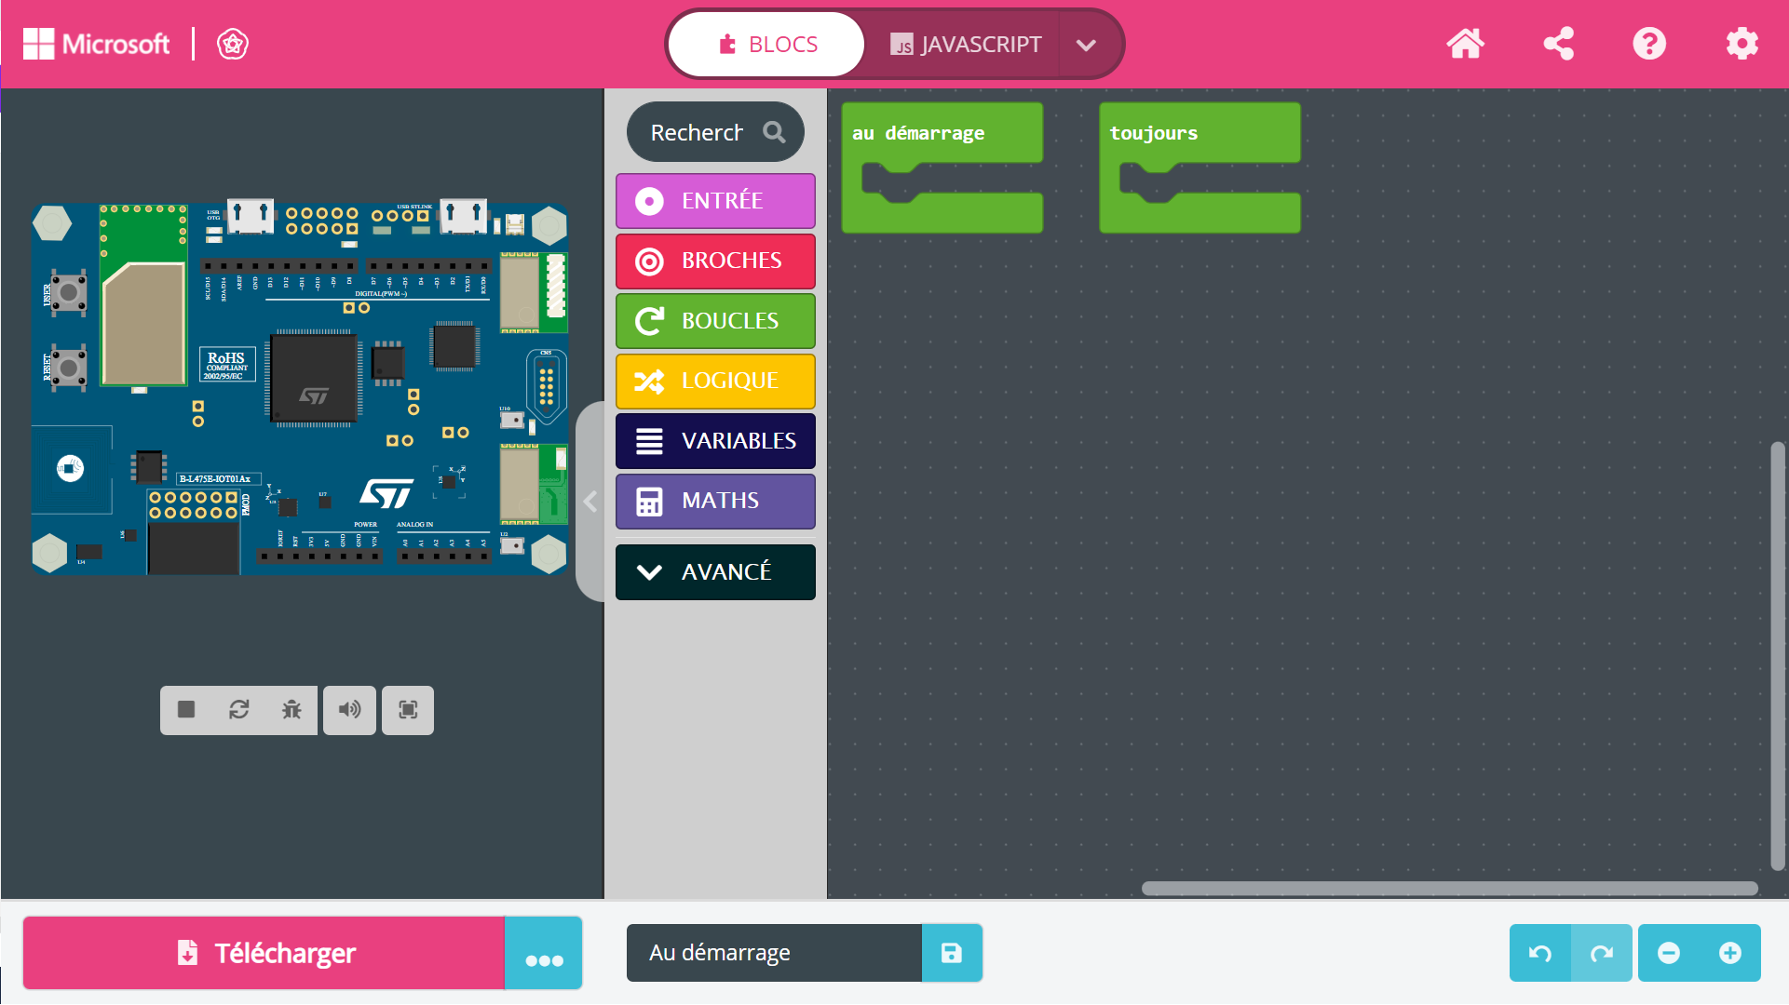The image size is (1789, 1005).
Task: Open the Share dialog
Action: point(1557,43)
